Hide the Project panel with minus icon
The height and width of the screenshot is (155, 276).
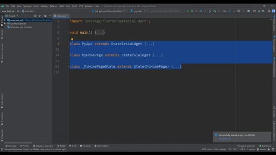(50, 16)
